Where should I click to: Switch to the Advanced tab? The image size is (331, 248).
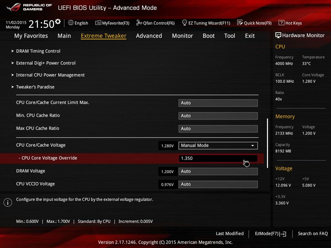149,36
